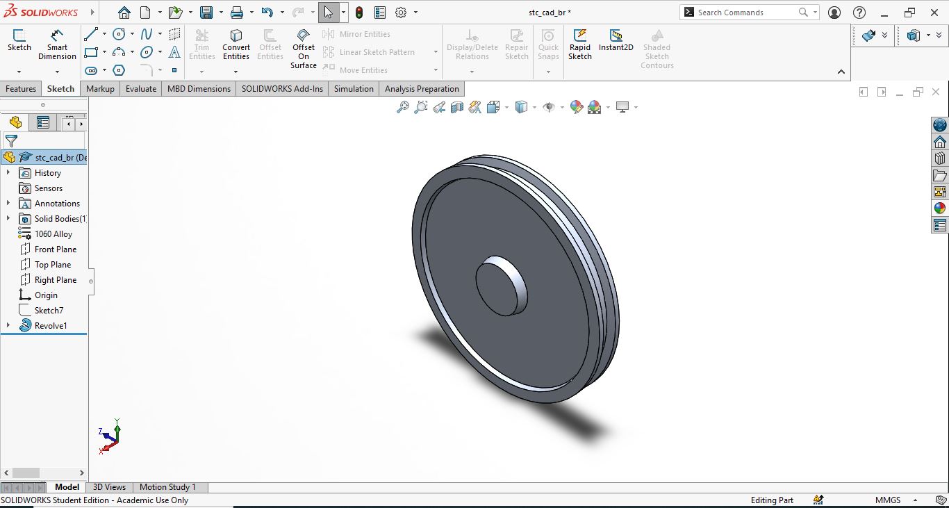Select the sketch Text tool
This screenshot has width=949, height=508.
pyautogui.click(x=174, y=52)
